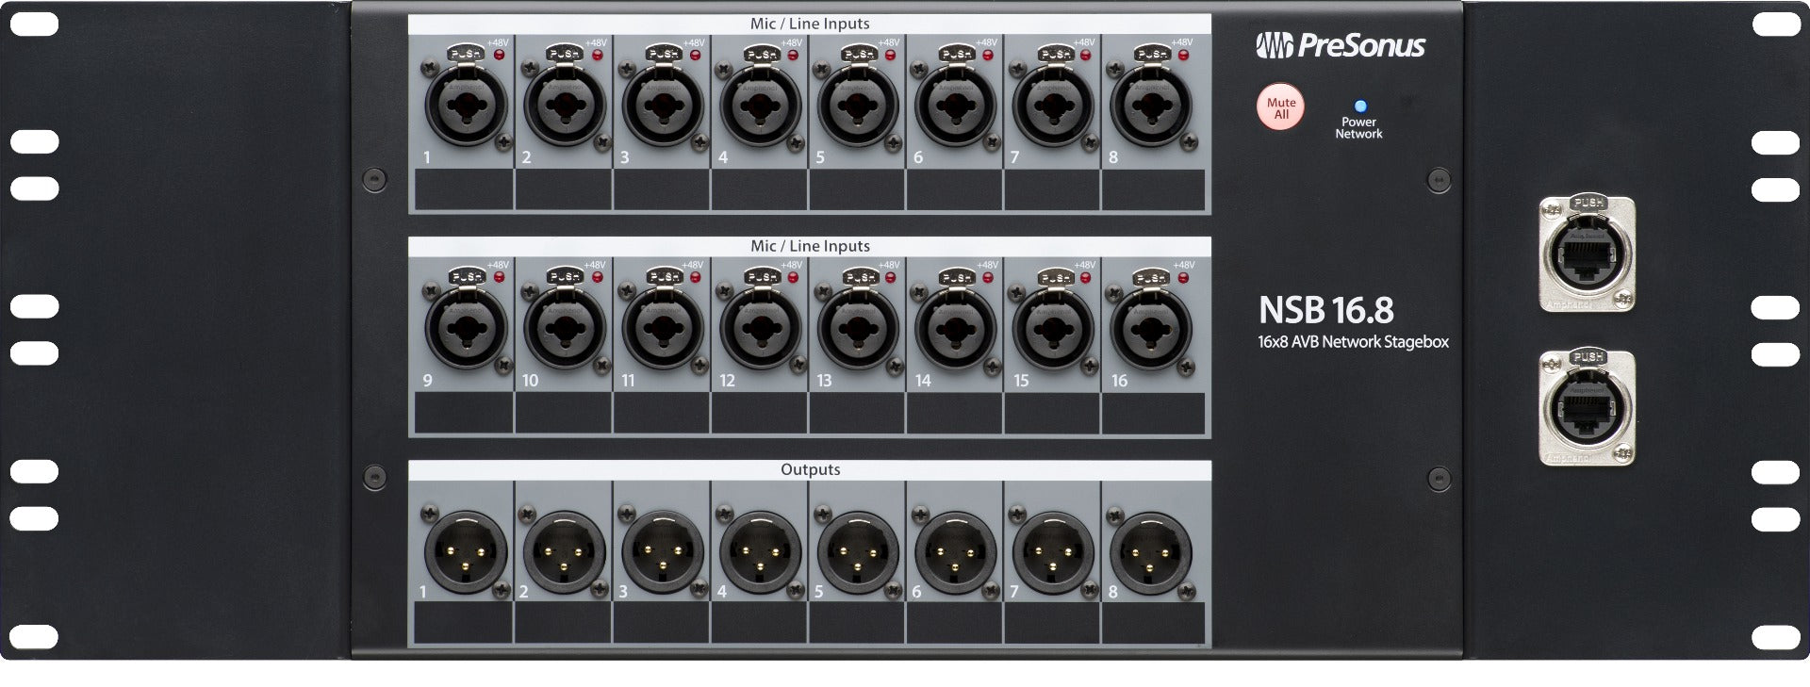The height and width of the screenshot is (687, 1810).
Task: Click the NSB 16.8 model name
Action: point(1325,310)
